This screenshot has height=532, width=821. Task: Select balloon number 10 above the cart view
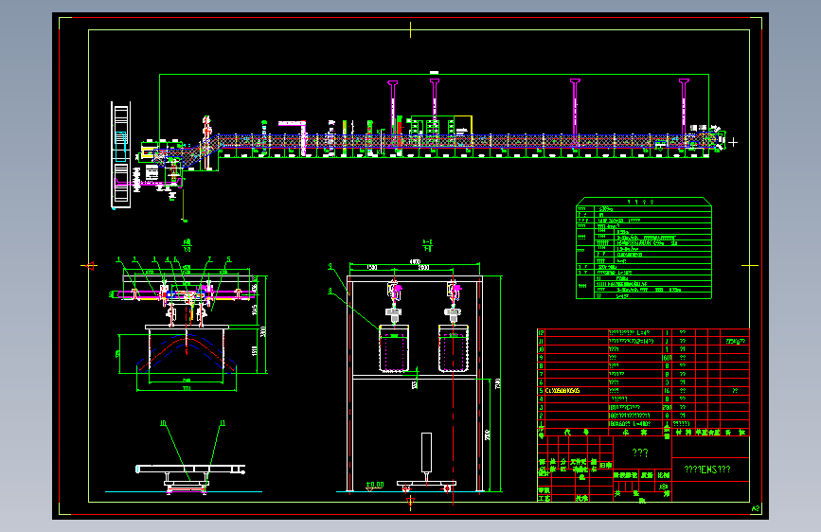[x=163, y=423]
